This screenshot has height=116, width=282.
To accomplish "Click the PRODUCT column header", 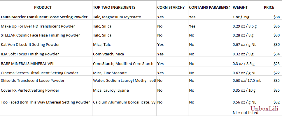I will [43, 7].
